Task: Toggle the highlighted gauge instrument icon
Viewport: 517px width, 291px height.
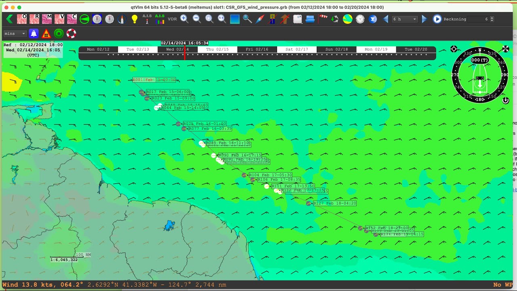Action: [x=97, y=19]
